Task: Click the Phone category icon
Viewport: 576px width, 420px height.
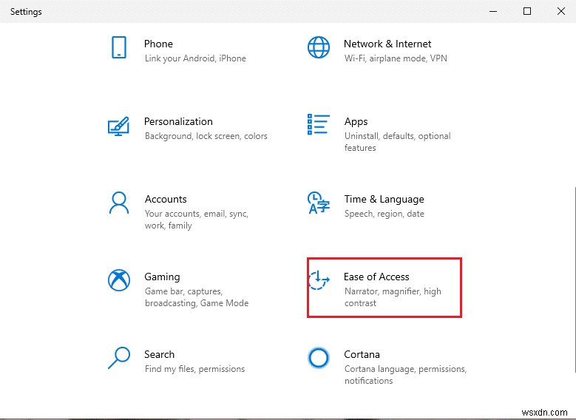Action: (x=118, y=47)
